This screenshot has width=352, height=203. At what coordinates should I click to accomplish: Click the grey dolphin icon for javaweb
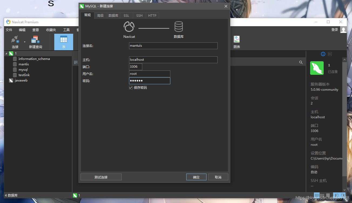(11, 80)
